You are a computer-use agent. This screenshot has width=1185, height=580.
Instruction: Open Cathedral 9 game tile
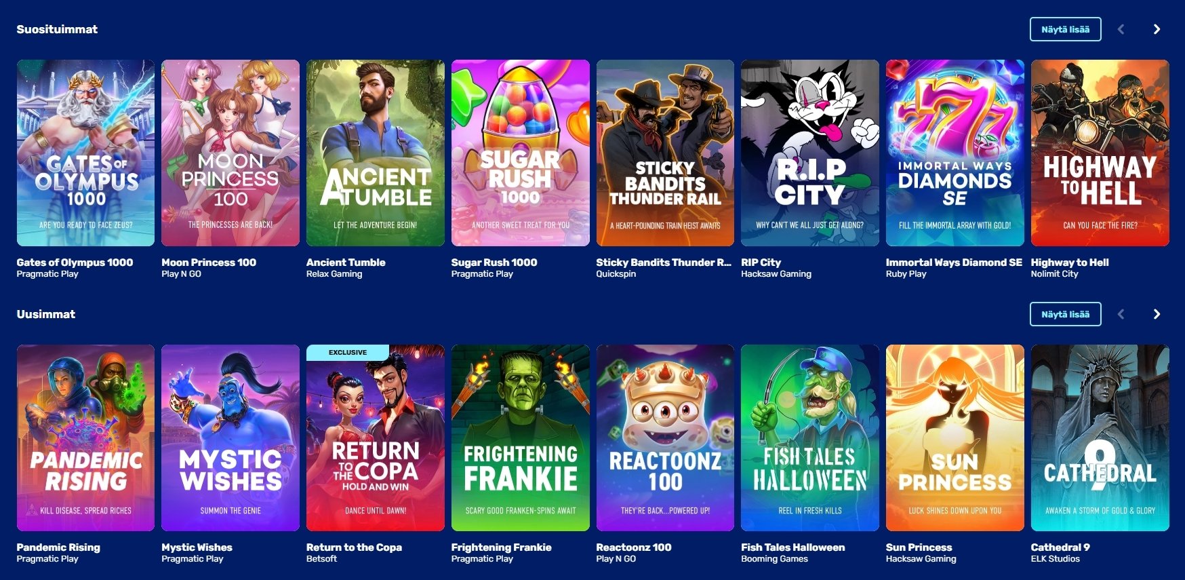(x=1100, y=438)
